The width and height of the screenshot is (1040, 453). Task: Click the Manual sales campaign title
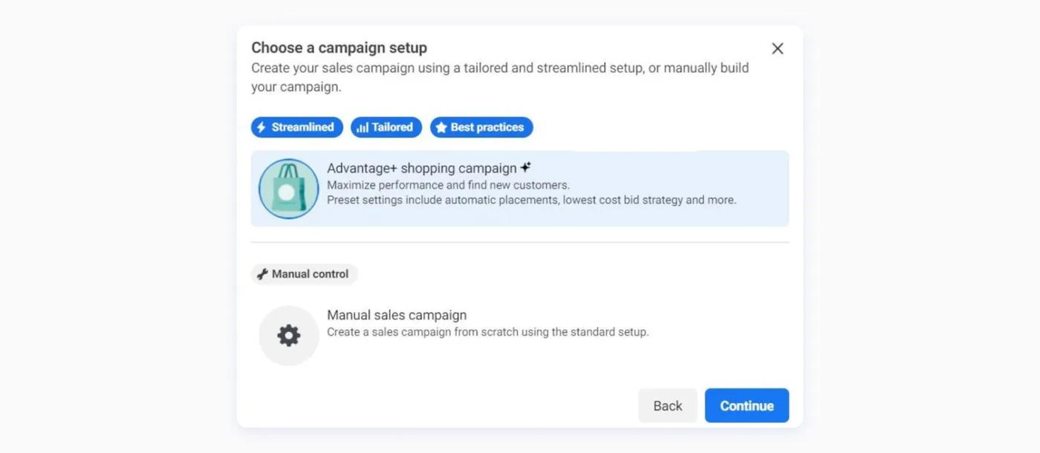click(x=397, y=314)
